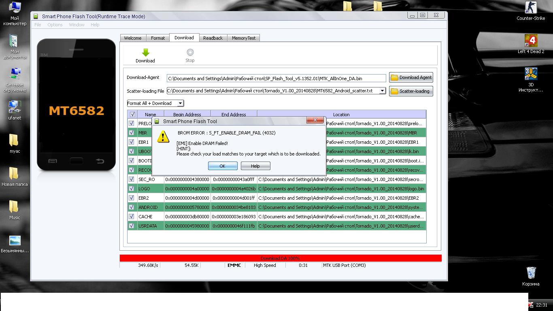Open the Left 4 Dead 2 desktop icon
Screen dimensions: 553x311
531,41
